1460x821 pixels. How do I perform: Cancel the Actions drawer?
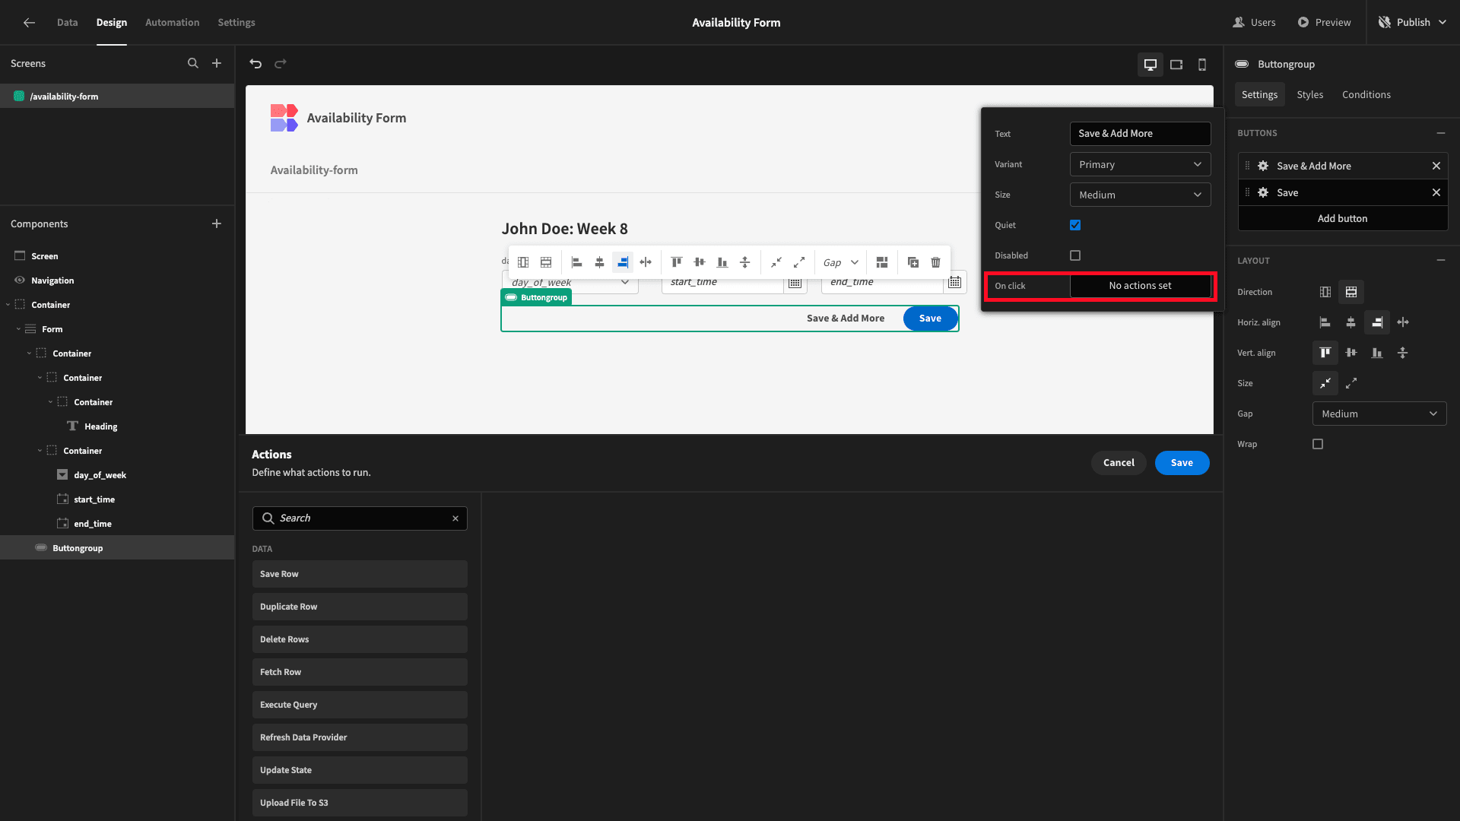[1119, 463]
